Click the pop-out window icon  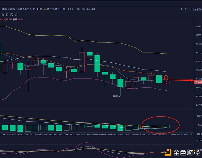(x=190, y=9)
